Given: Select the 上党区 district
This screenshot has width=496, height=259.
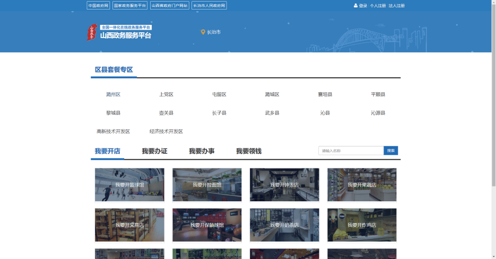Looking at the screenshot, I should click(x=166, y=94).
